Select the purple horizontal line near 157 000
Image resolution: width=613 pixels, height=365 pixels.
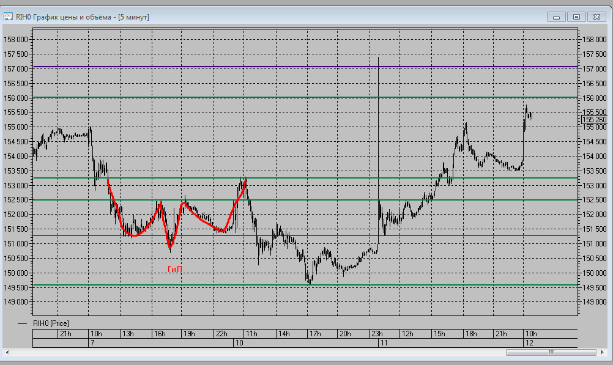(x=306, y=67)
